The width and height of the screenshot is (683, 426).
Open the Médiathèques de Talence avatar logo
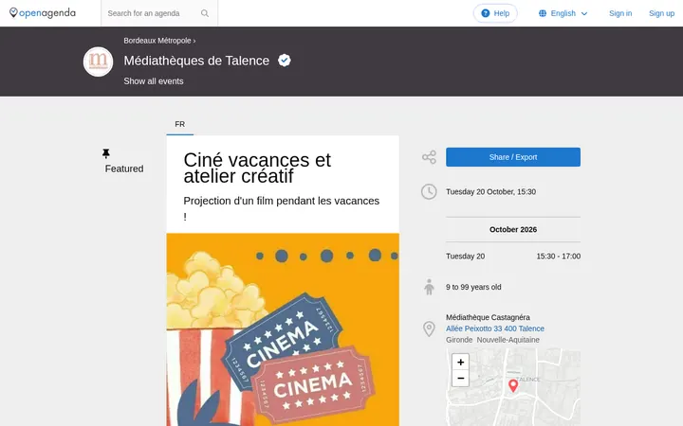[x=98, y=62]
